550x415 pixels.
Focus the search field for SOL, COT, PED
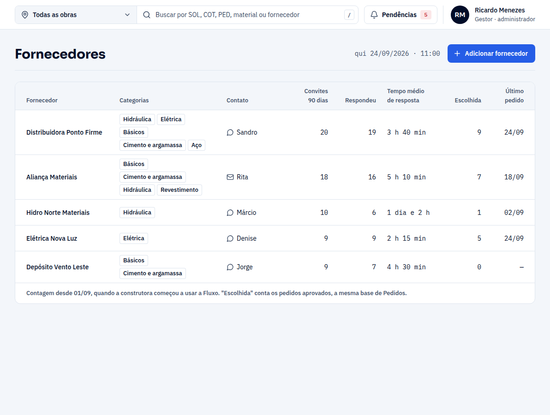pyautogui.click(x=247, y=15)
